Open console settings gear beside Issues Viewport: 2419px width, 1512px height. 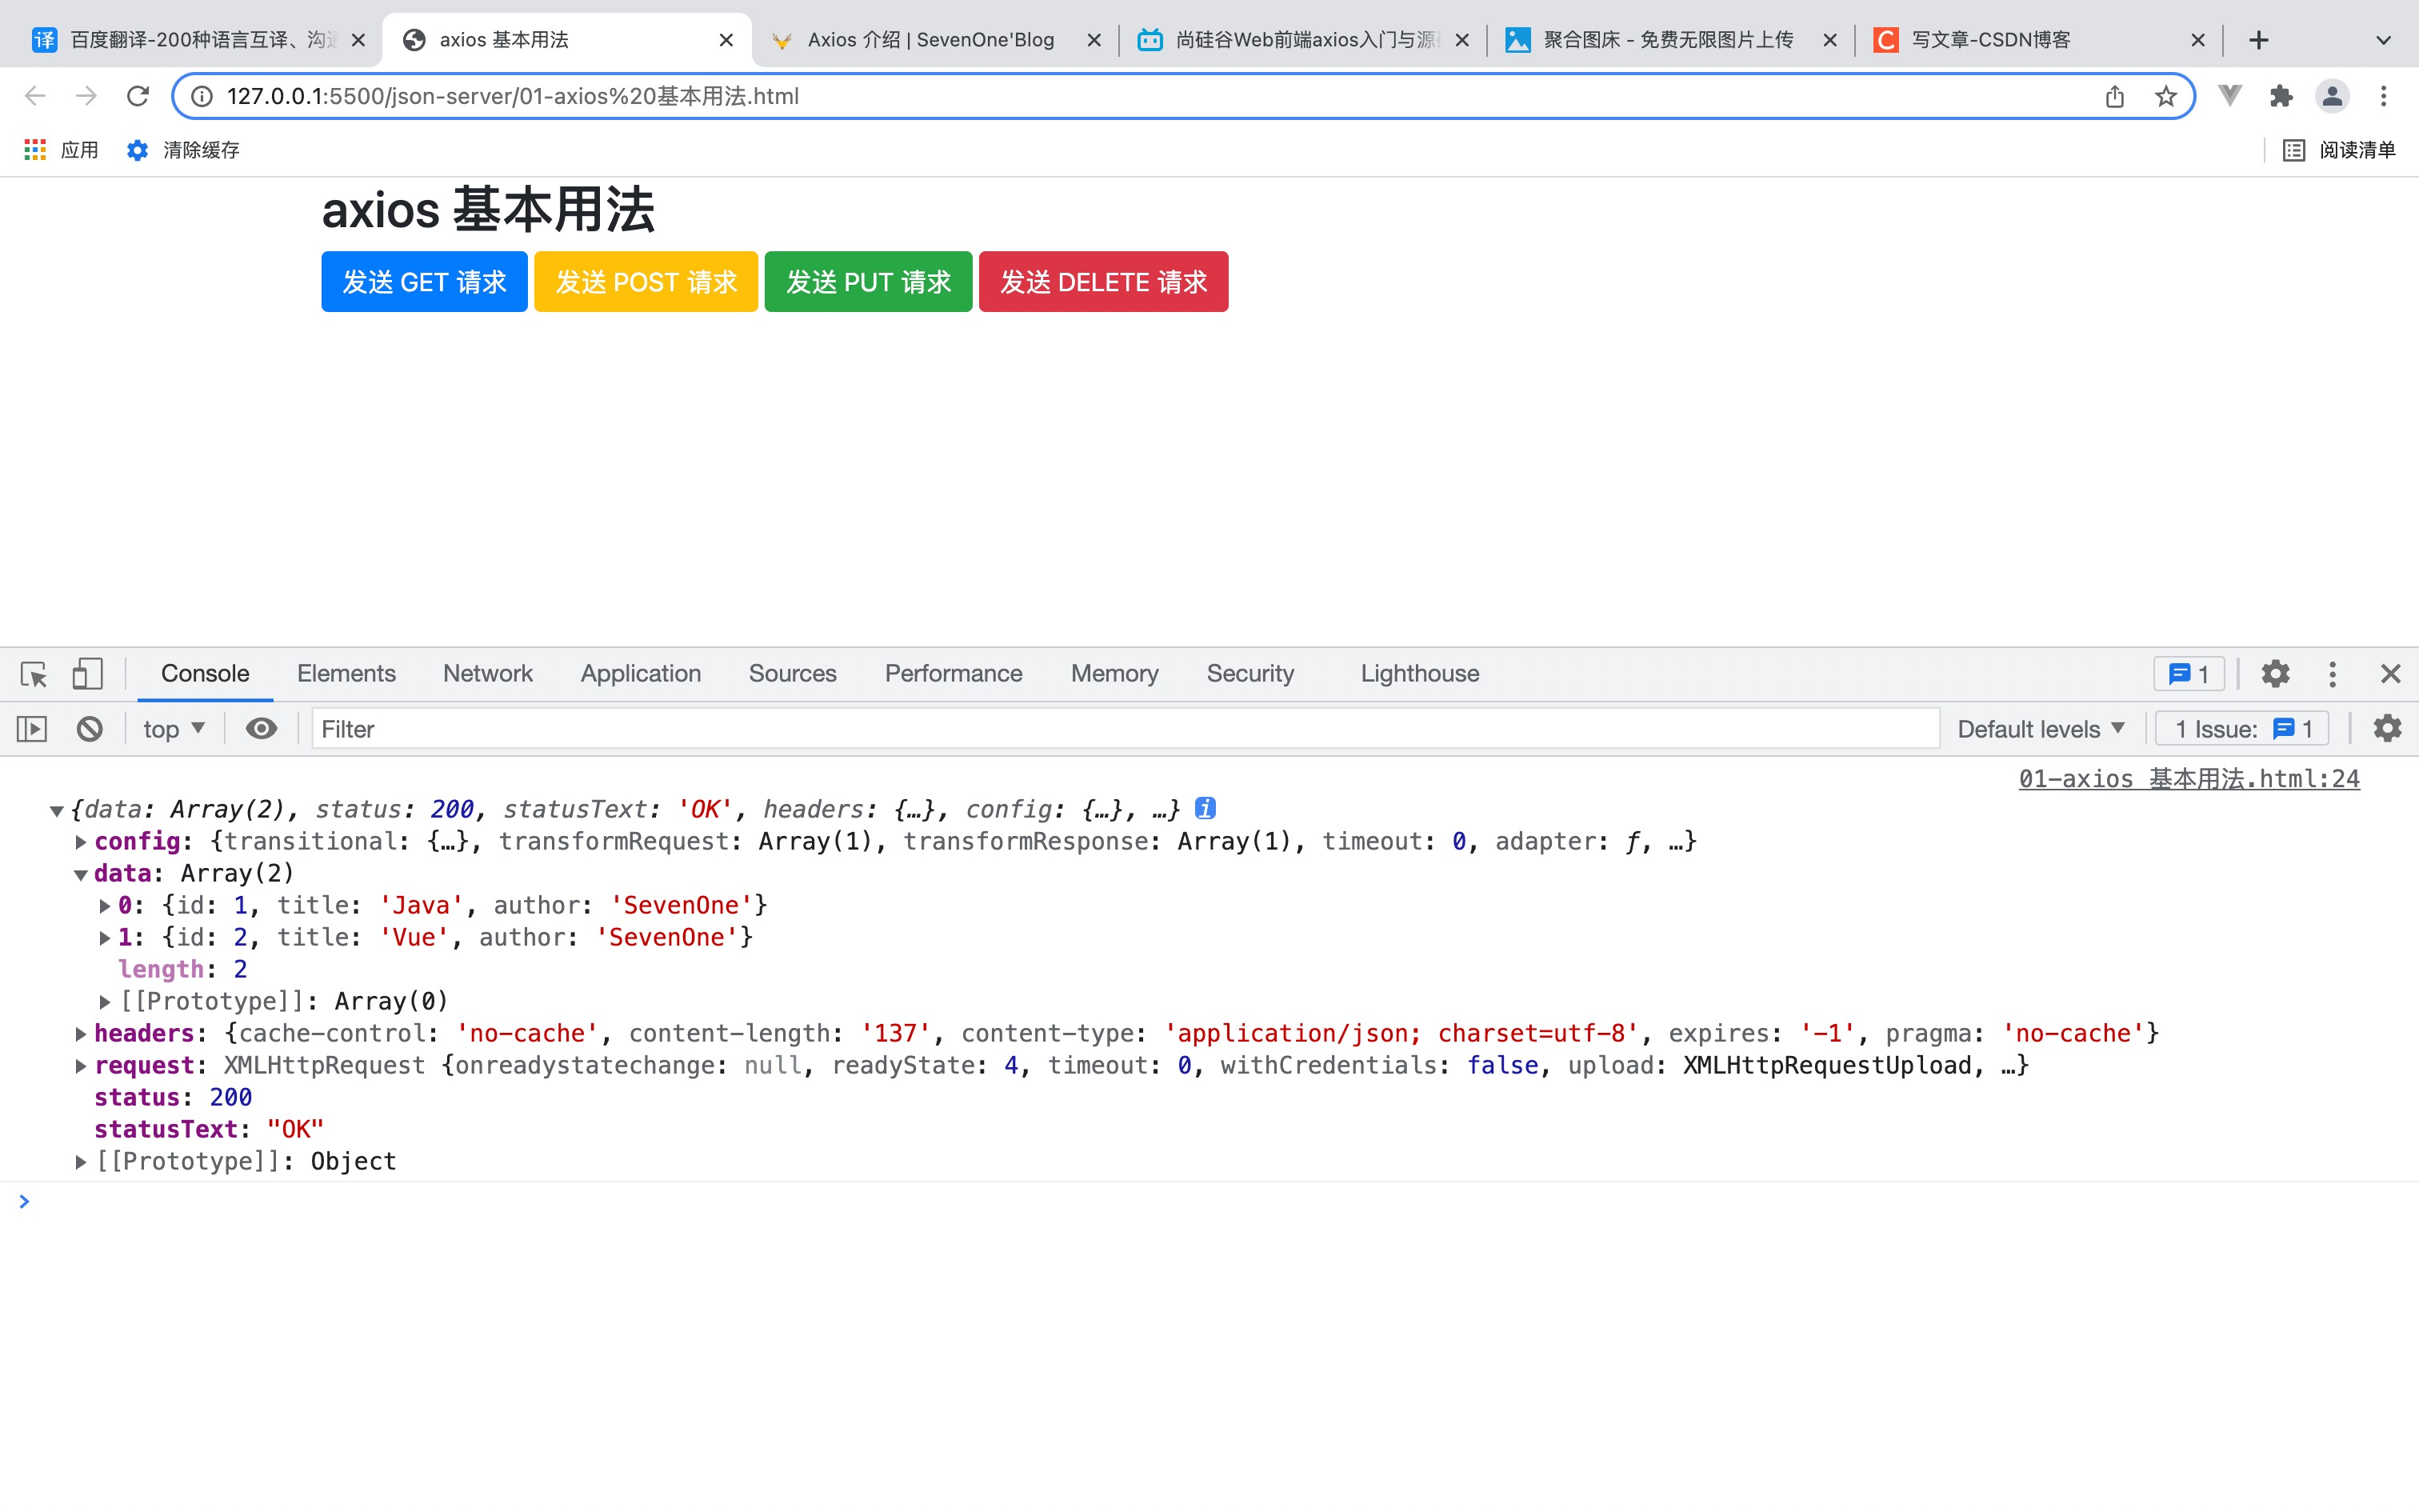click(x=2387, y=729)
